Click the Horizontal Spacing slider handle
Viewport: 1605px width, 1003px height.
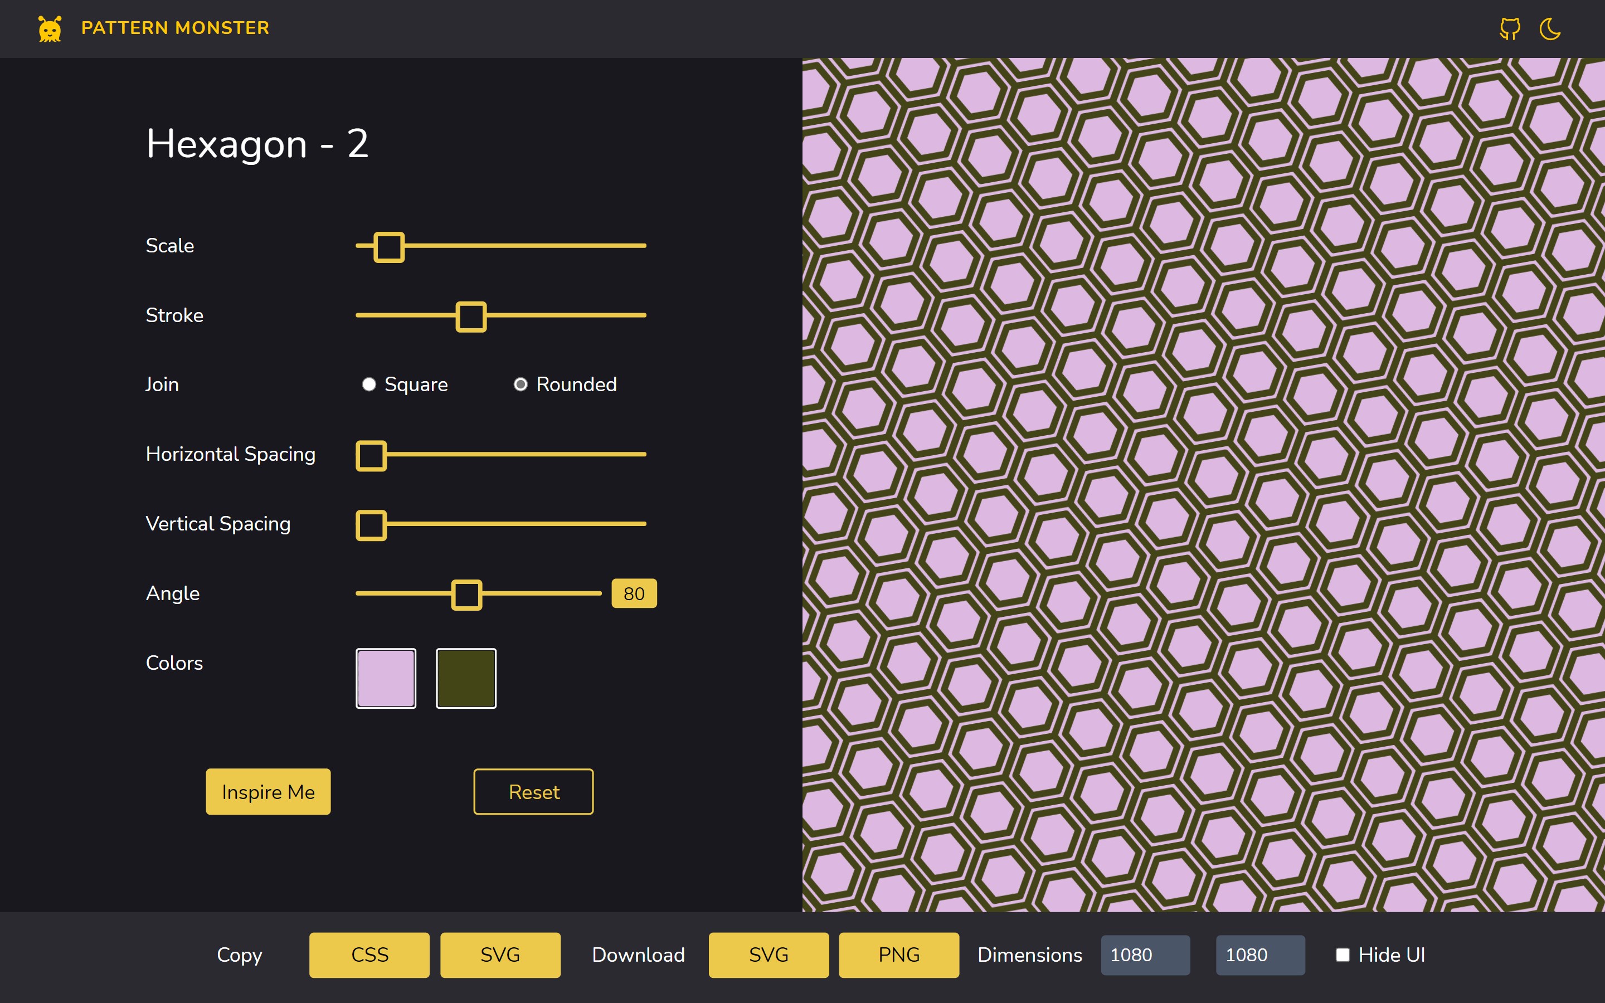point(371,456)
